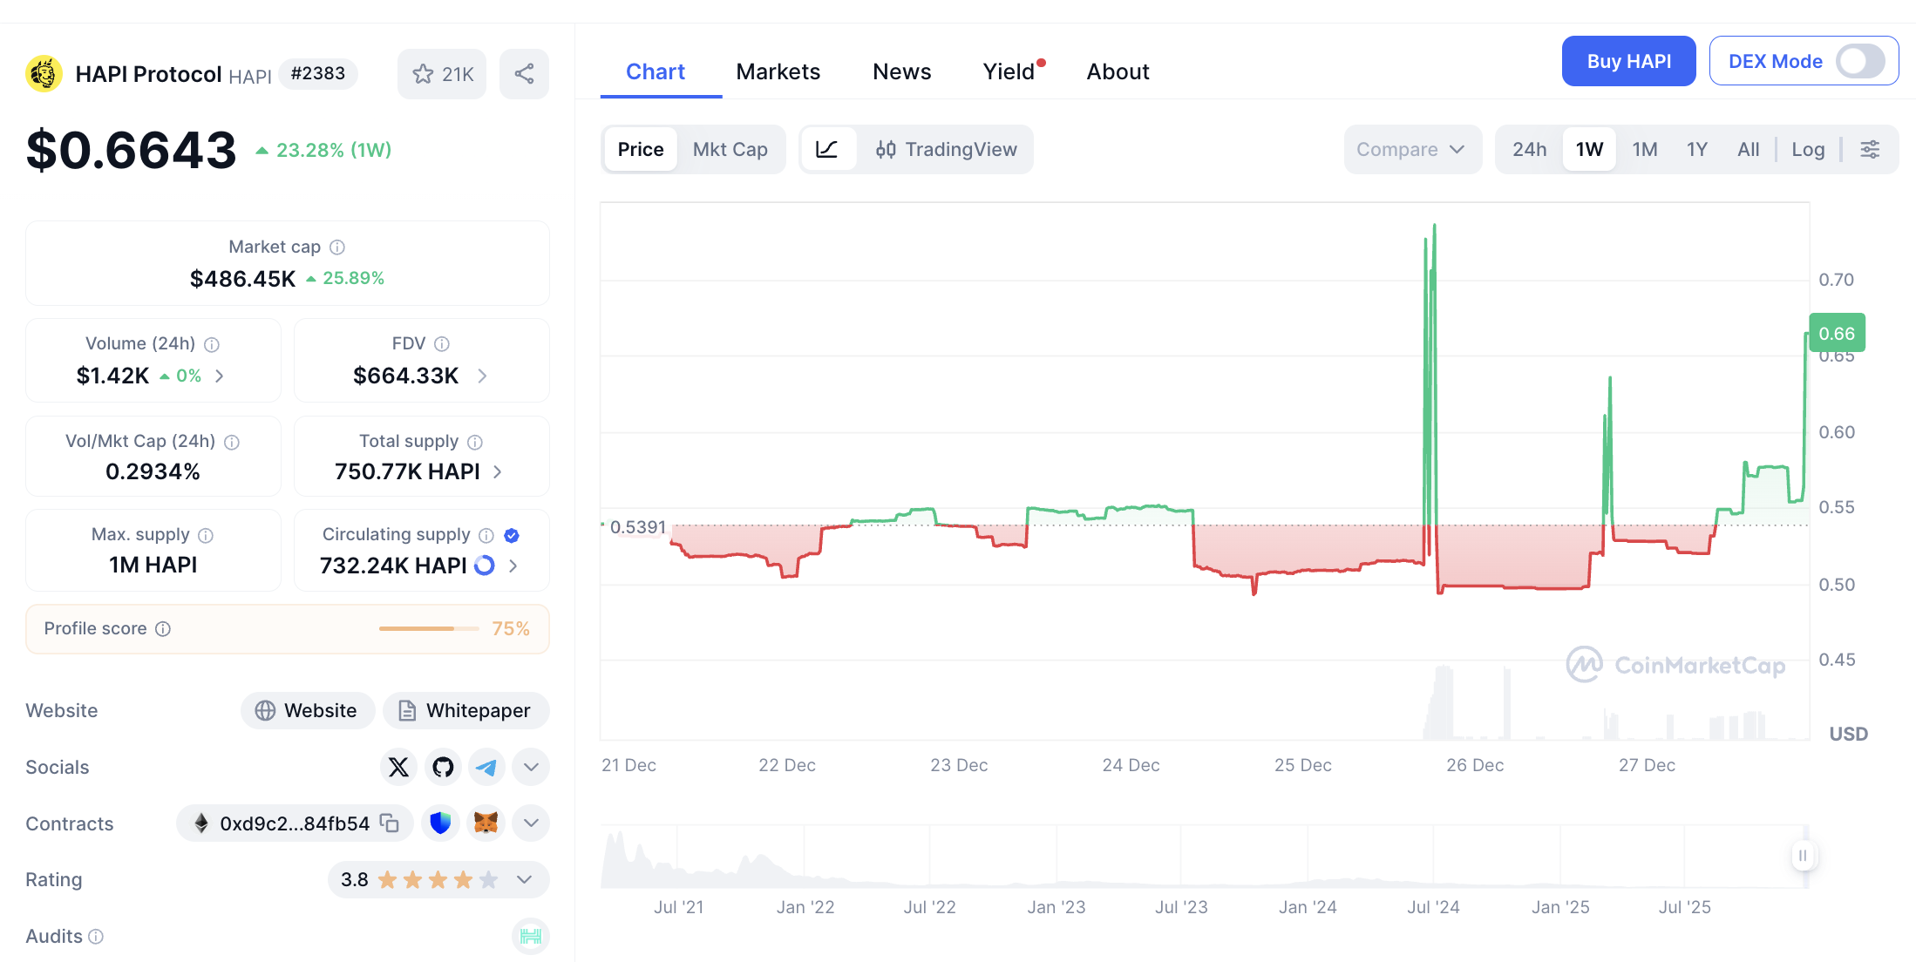The height and width of the screenshot is (962, 1916).
Task: Enable Log scale on the chart
Action: click(x=1808, y=149)
